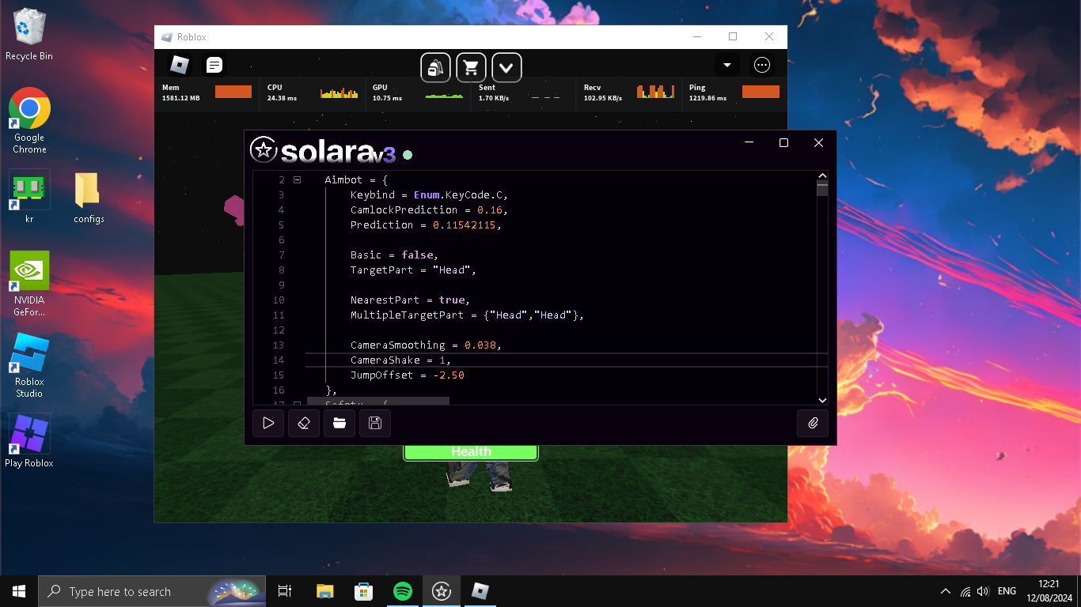Click the MultipleTargetPart line
This screenshot has width=1081, height=607.
pos(467,315)
